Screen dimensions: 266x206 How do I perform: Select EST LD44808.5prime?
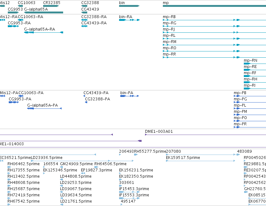pos(76,176)
